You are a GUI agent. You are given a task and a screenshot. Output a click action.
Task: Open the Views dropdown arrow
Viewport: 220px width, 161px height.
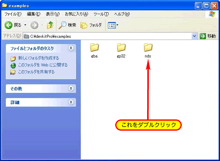[x=118, y=25]
